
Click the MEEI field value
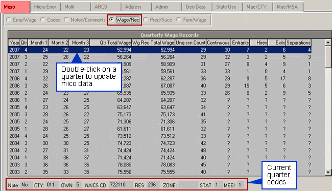point(241,185)
